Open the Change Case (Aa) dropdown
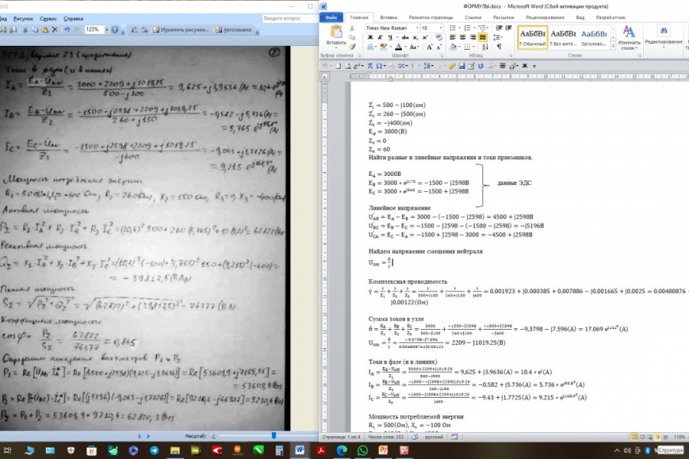 click(414, 47)
